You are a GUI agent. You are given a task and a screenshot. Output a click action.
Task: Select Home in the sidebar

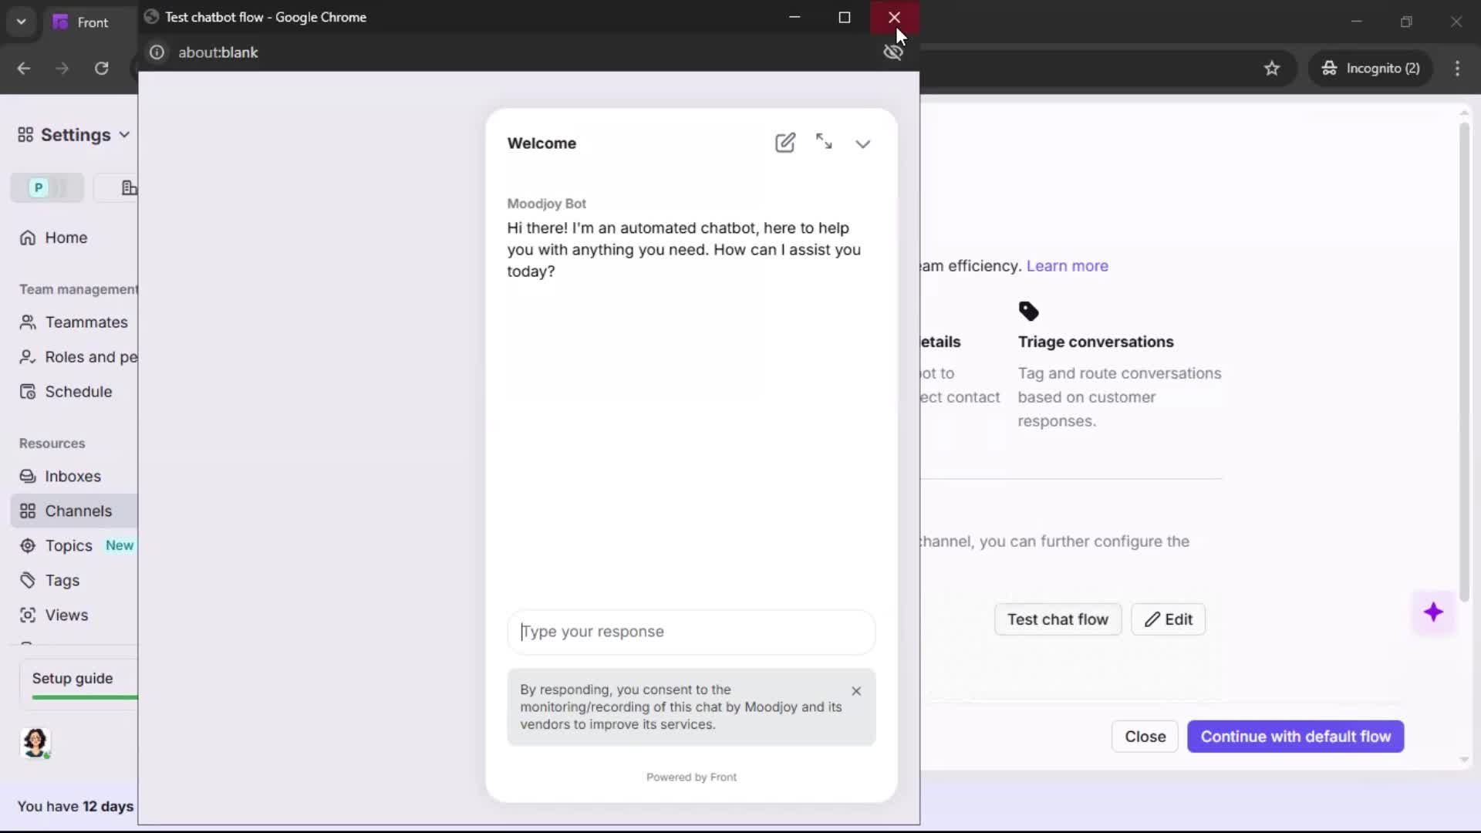[x=66, y=238]
